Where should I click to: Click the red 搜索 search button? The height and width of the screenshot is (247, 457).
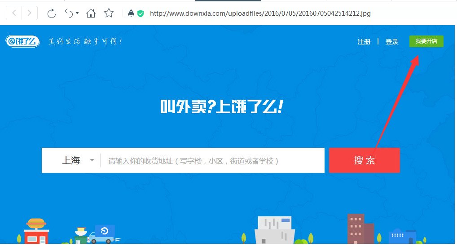365,160
